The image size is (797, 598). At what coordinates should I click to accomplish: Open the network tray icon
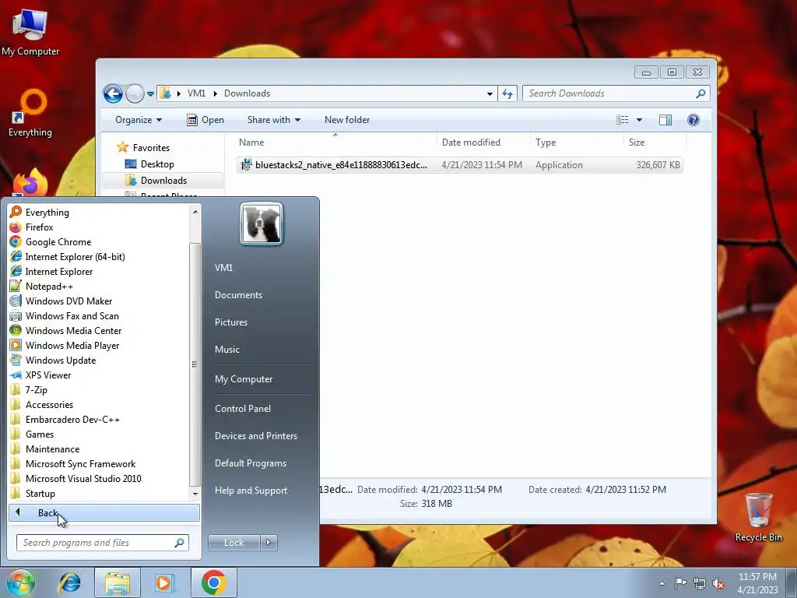pos(700,583)
